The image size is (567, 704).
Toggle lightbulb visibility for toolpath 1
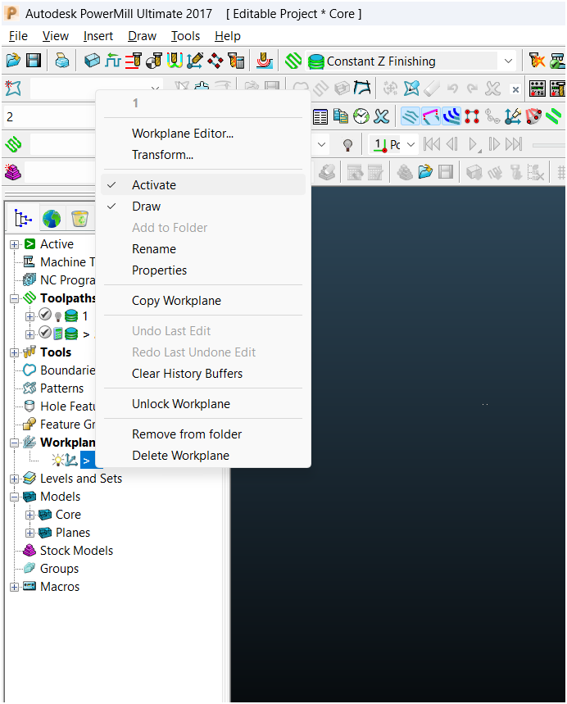pos(58,316)
